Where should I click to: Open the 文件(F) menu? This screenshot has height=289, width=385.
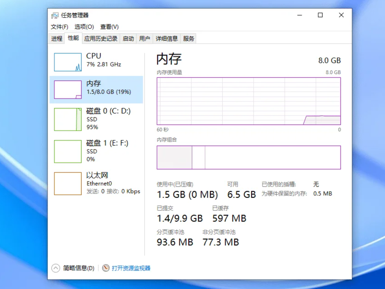tap(59, 27)
